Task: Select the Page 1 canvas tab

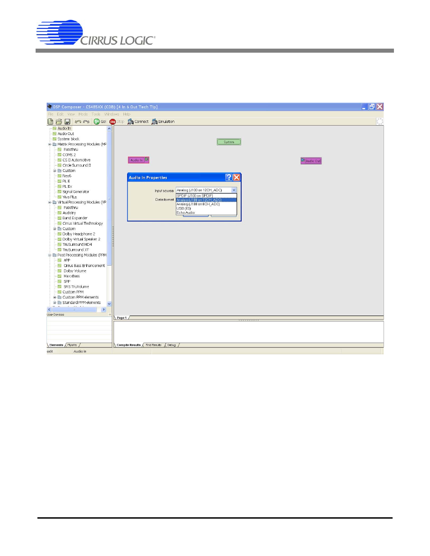Action: [x=122, y=318]
